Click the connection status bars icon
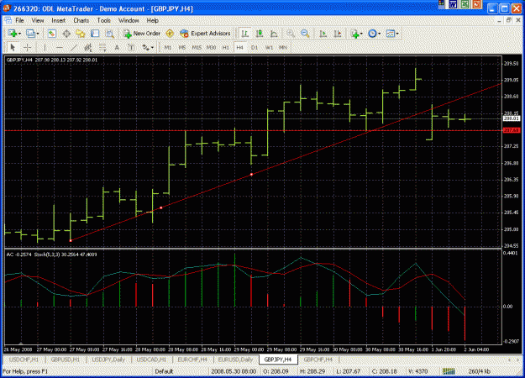Viewport: 525px width, 378px height. point(449,371)
